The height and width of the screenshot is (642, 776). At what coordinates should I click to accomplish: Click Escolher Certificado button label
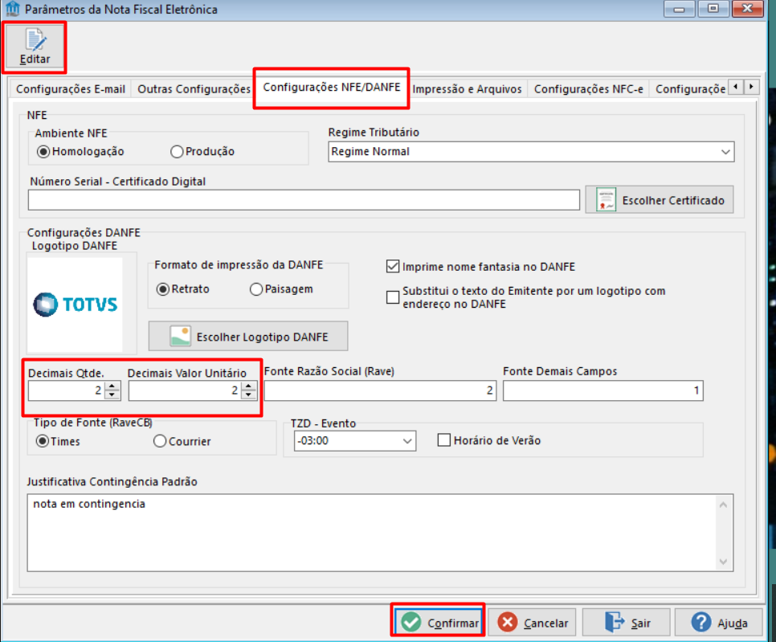[673, 200]
